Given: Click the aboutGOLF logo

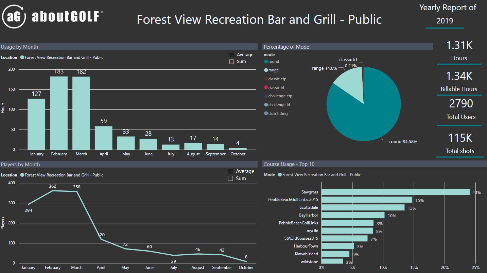Looking at the screenshot, I should coord(53,16).
